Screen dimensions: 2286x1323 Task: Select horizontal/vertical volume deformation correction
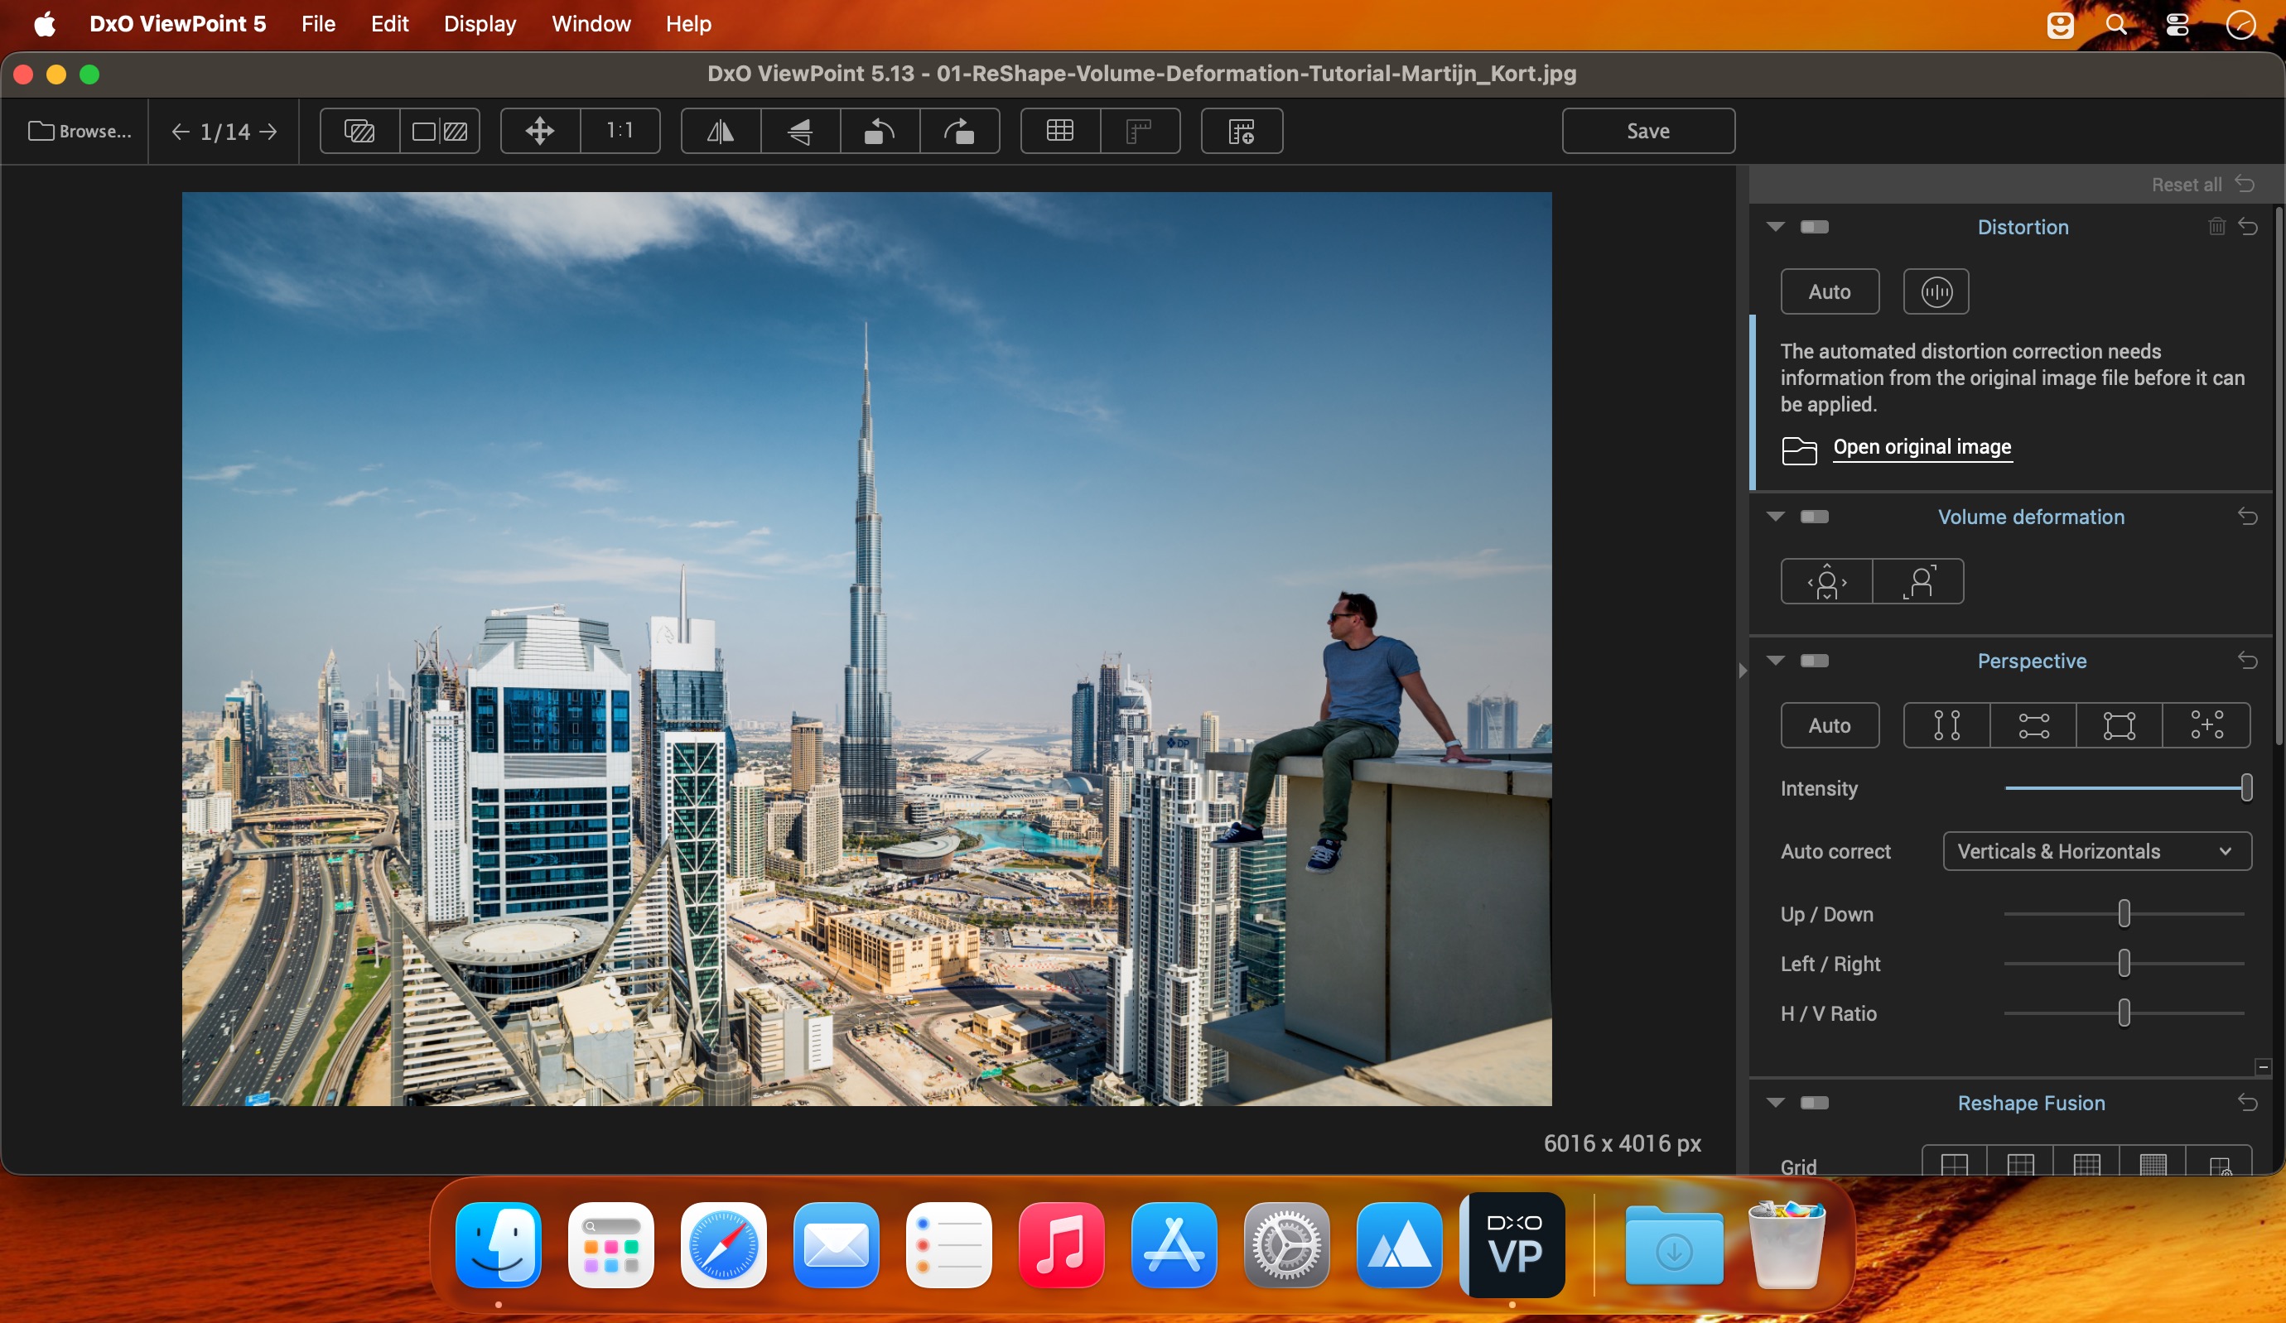pos(1827,581)
